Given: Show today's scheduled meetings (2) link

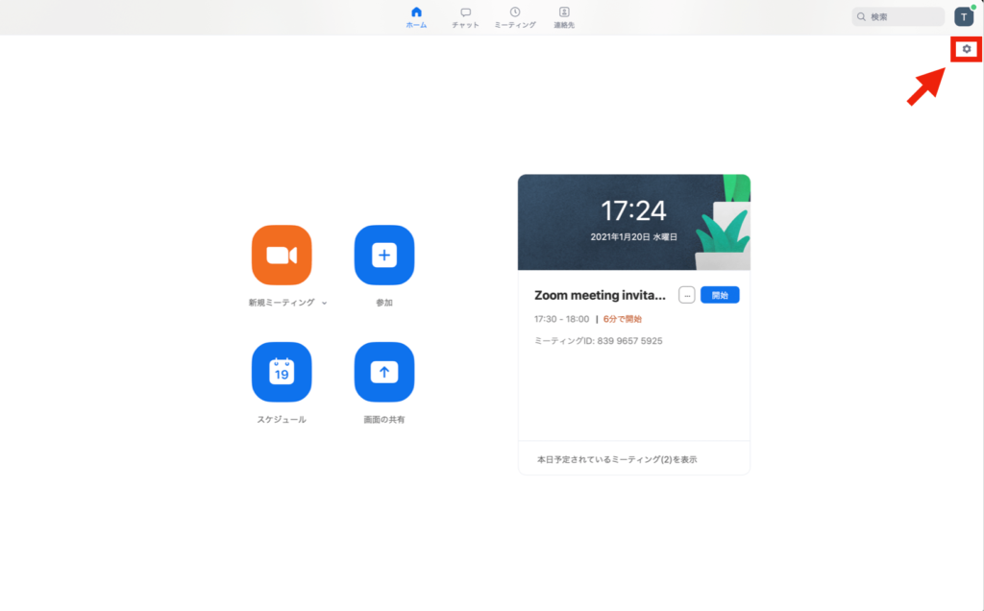Looking at the screenshot, I should click(617, 459).
